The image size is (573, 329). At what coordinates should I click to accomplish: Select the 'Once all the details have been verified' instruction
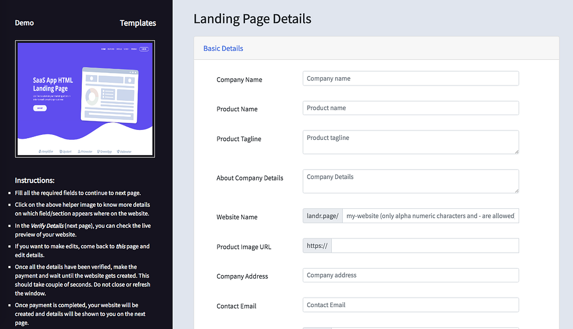82,280
